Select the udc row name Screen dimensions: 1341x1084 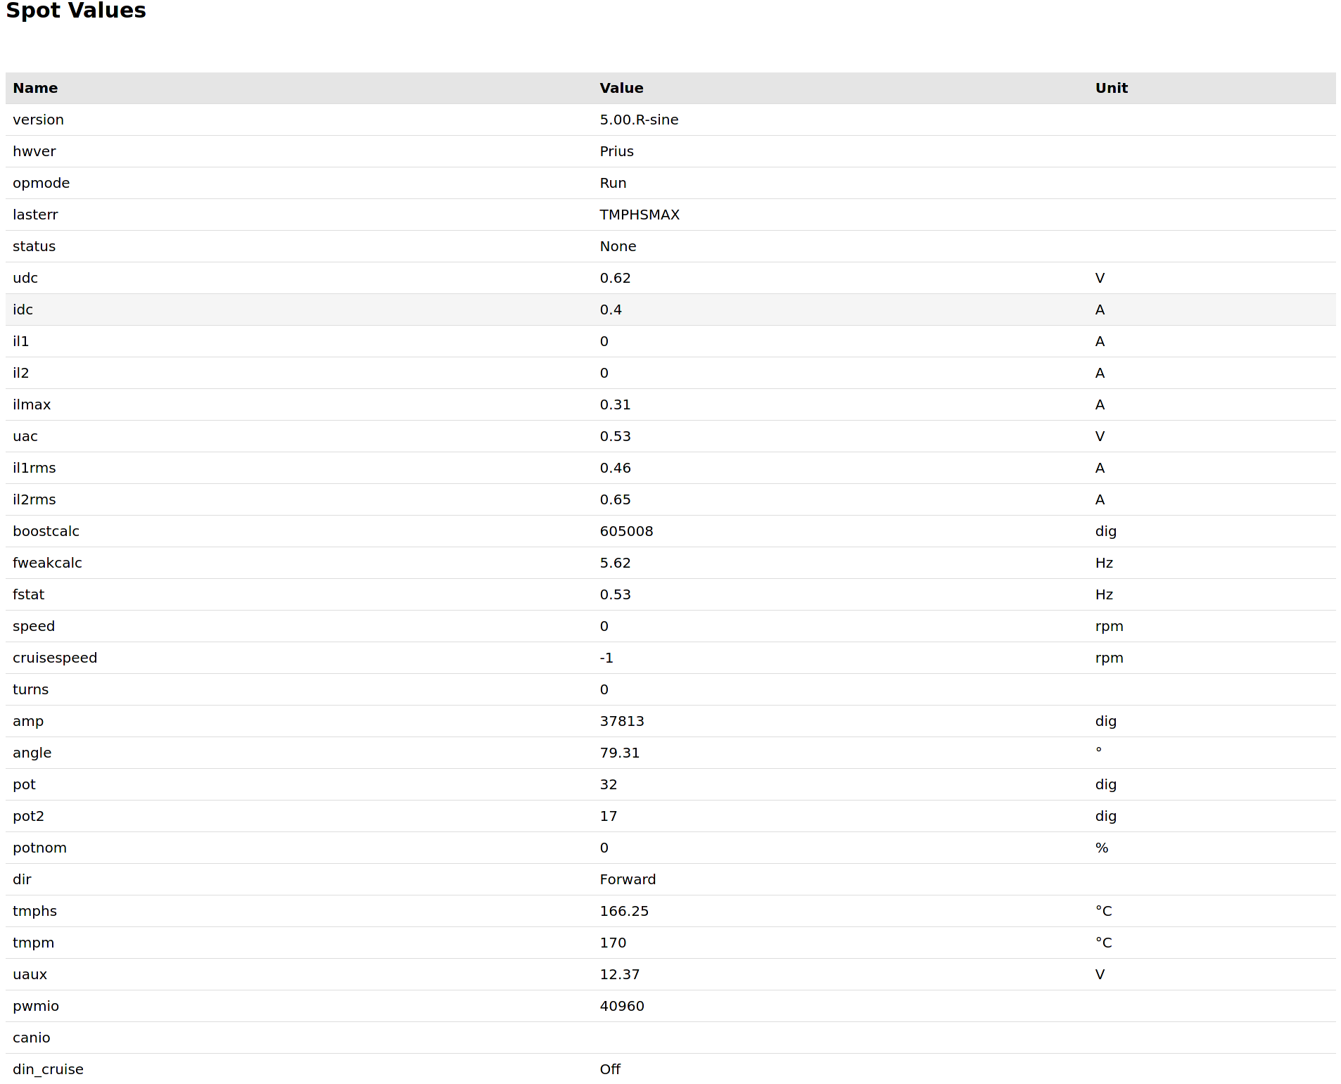(25, 278)
